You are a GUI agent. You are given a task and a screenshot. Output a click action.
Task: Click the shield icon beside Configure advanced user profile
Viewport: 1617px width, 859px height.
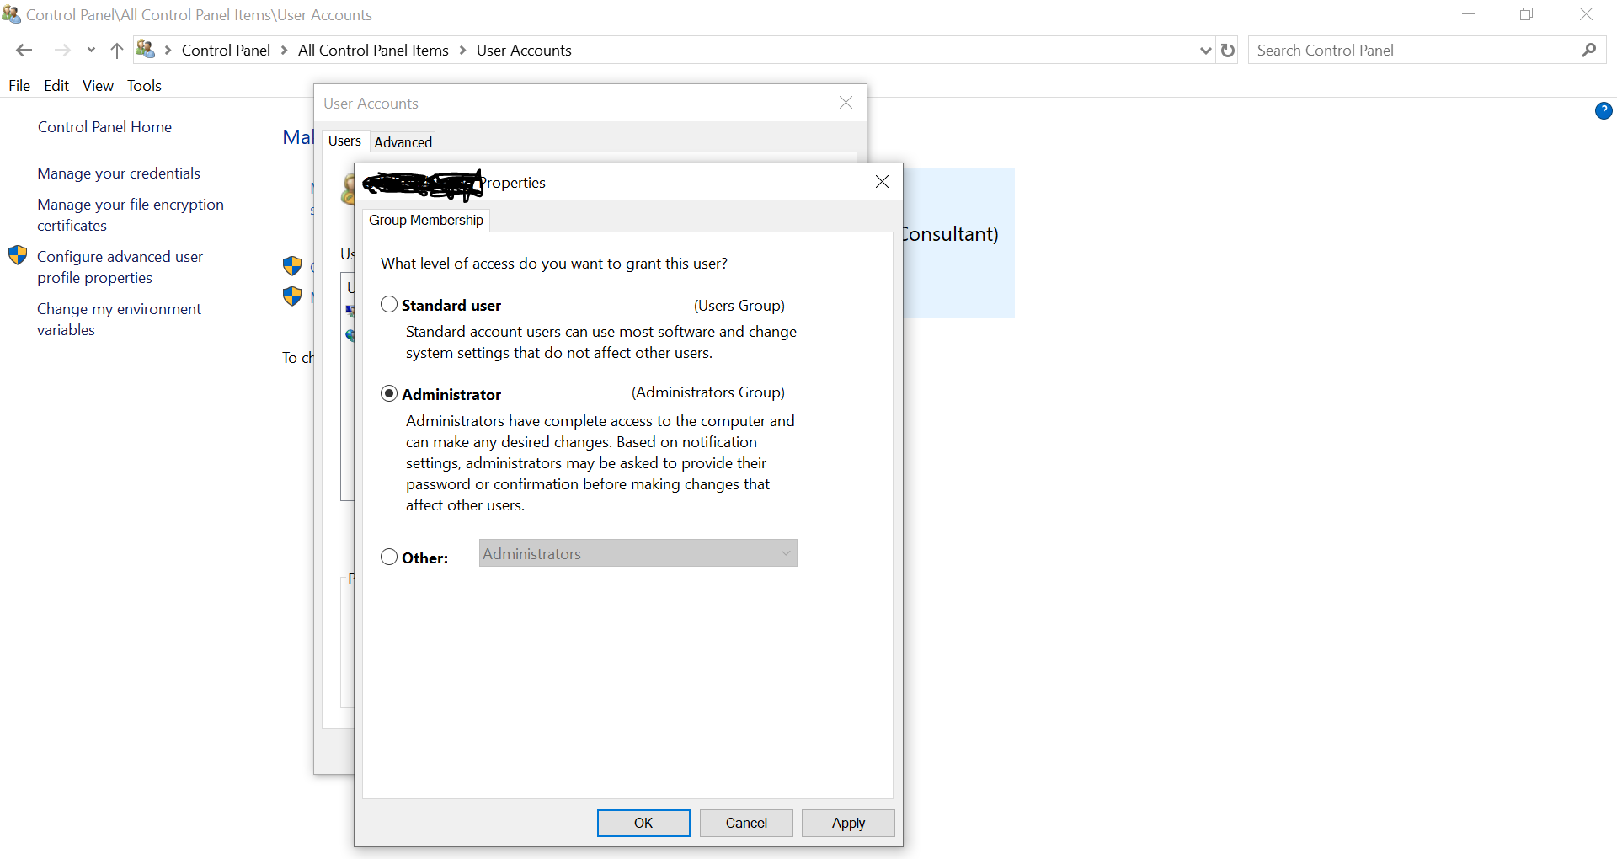18,255
